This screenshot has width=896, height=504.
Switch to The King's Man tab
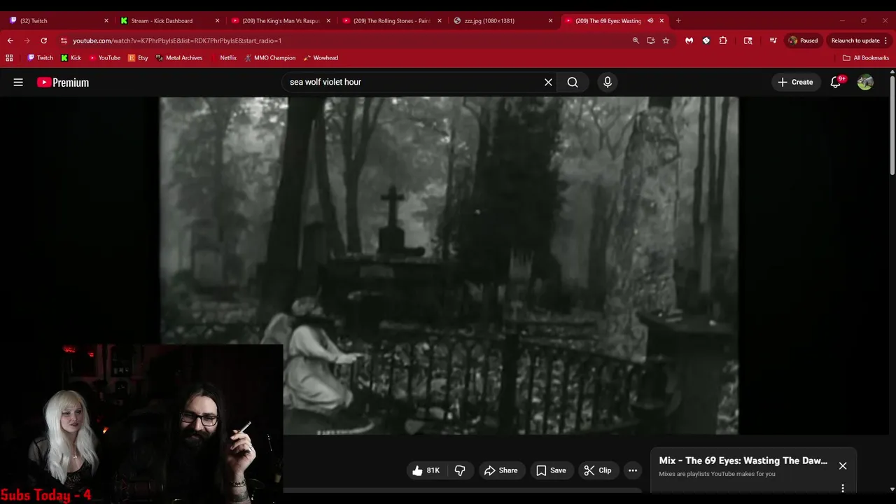coord(280,21)
